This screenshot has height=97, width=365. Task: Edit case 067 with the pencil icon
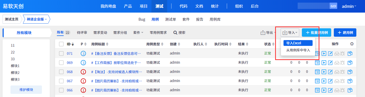[x=330, y=81]
